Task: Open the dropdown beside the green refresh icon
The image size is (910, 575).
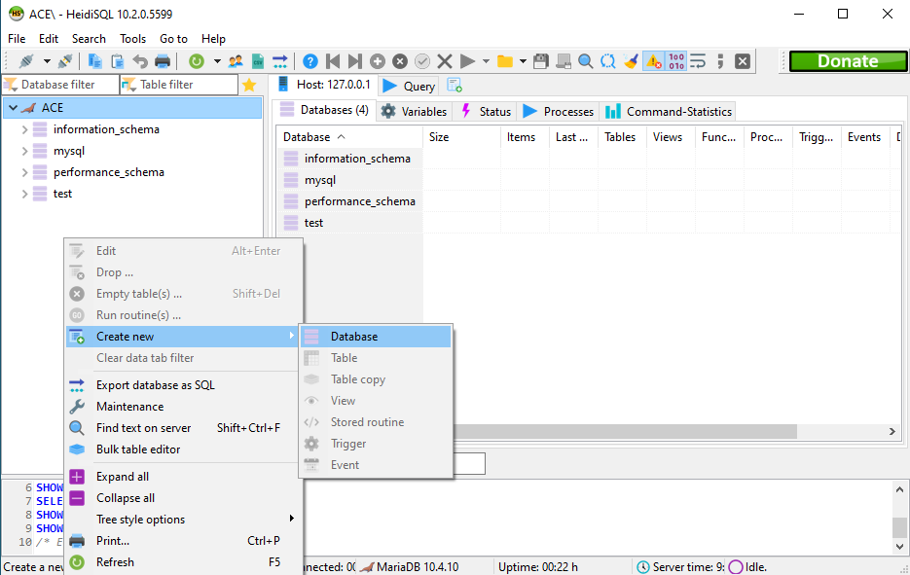Action: [217, 61]
